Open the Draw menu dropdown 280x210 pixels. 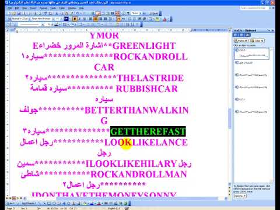coord(10,204)
